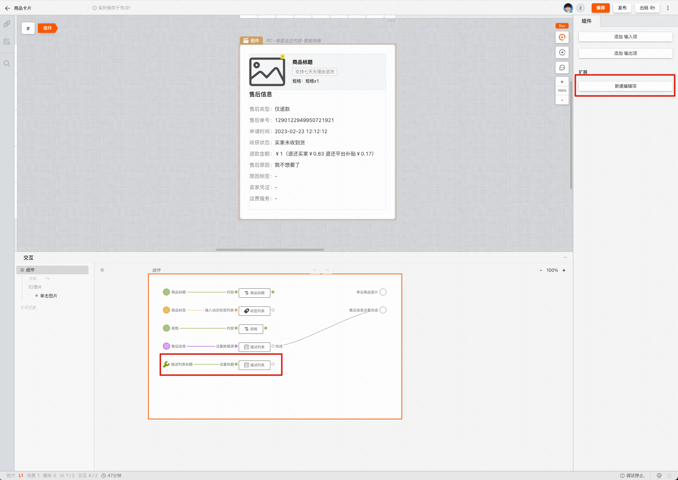Image resolution: width=678 pixels, height=480 pixels.
Task: Select the 商品标题 text node box
Action: (x=255, y=293)
